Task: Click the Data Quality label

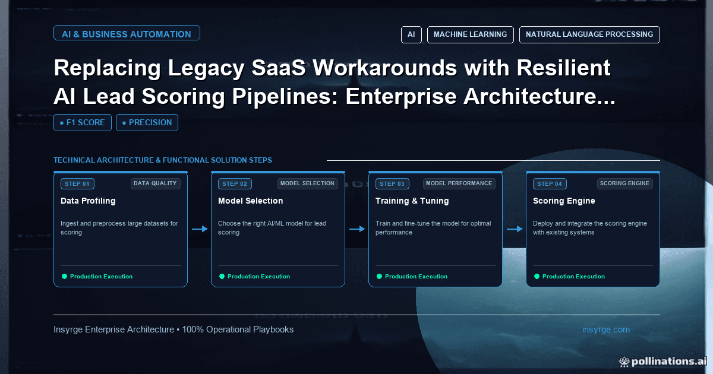Action: (155, 183)
